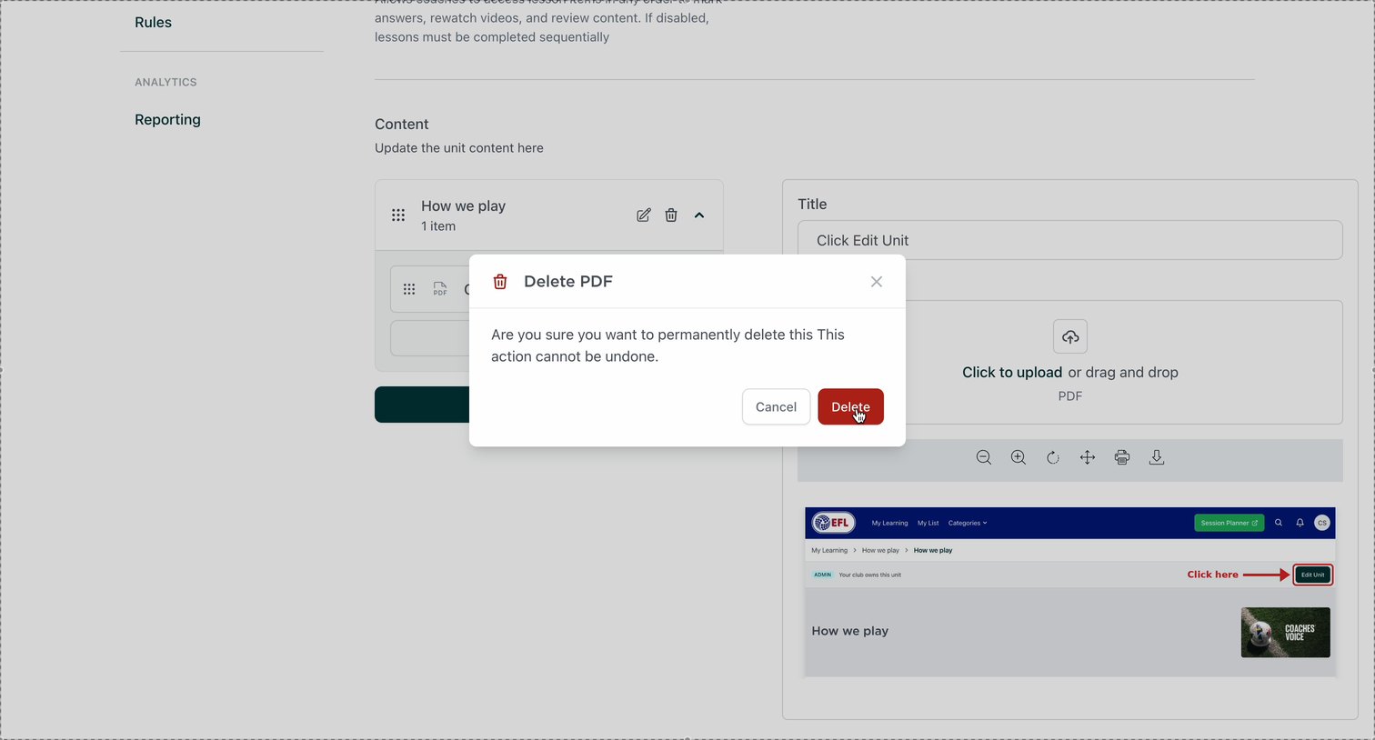
Task: Print the PDF document
Action: 1122,457
